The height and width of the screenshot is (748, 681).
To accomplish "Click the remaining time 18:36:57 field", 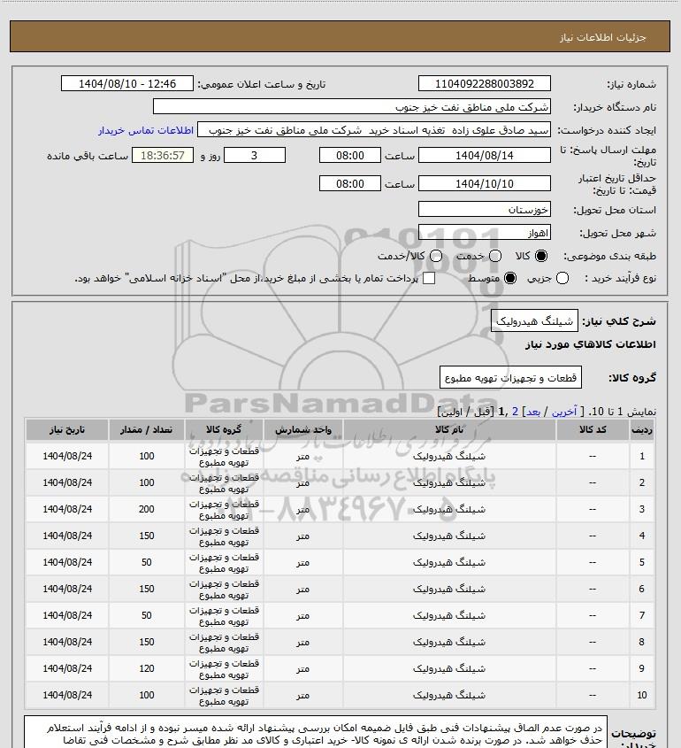I will (x=163, y=156).
